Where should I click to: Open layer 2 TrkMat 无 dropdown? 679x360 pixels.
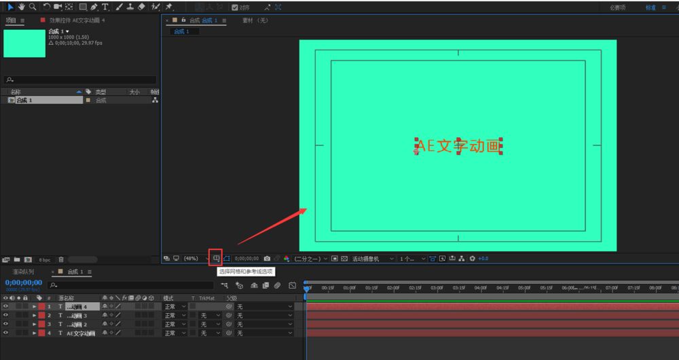210,315
